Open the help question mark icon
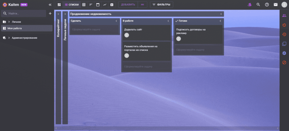Viewport: 289px width, 131px height. 267,5
